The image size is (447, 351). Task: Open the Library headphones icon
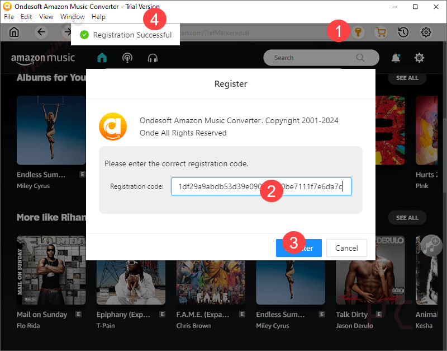point(153,58)
